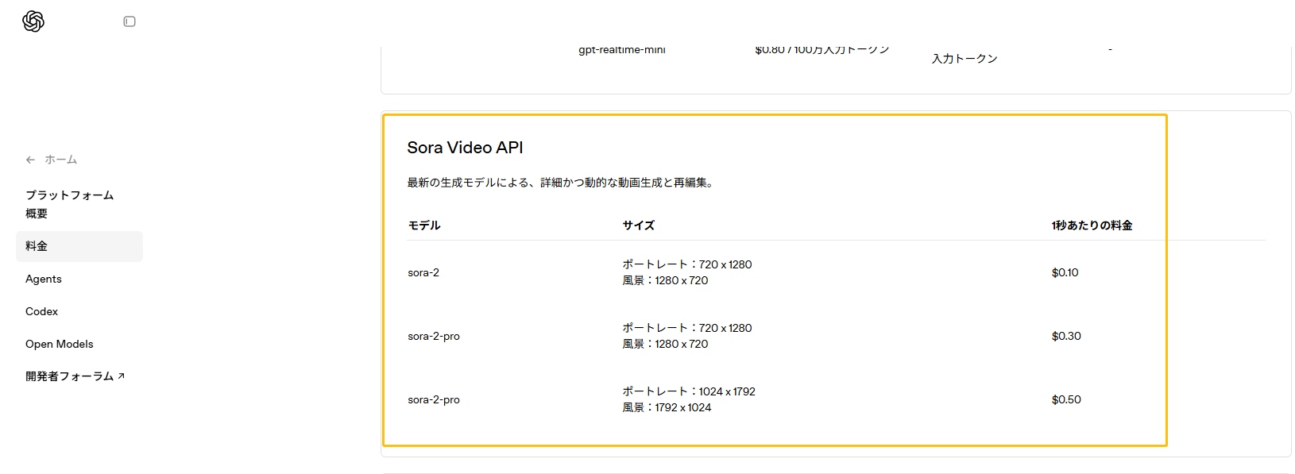Open プラットフォーム概要 in sidebar
This screenshot has height=474, width=1295.
70,204
